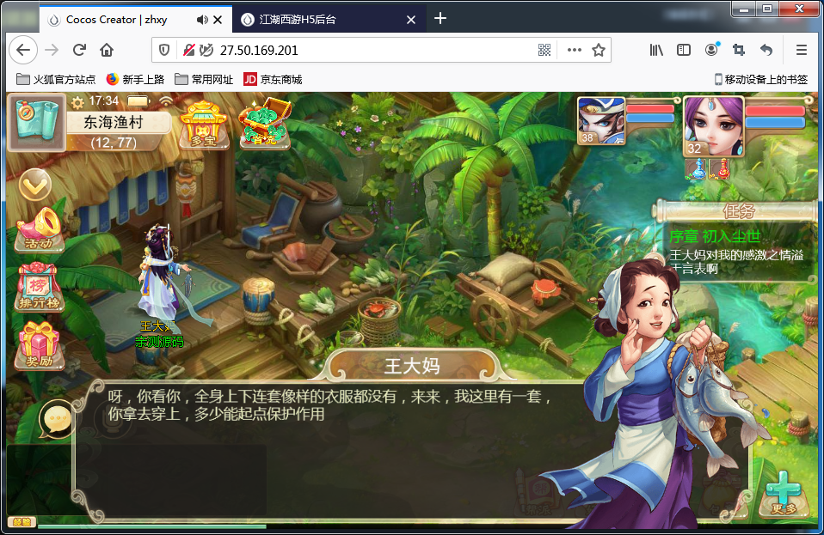824x535 pixels.
Task: Close the Cocos Creator tab
Action: pyautogui.click(x=218, y=20)
